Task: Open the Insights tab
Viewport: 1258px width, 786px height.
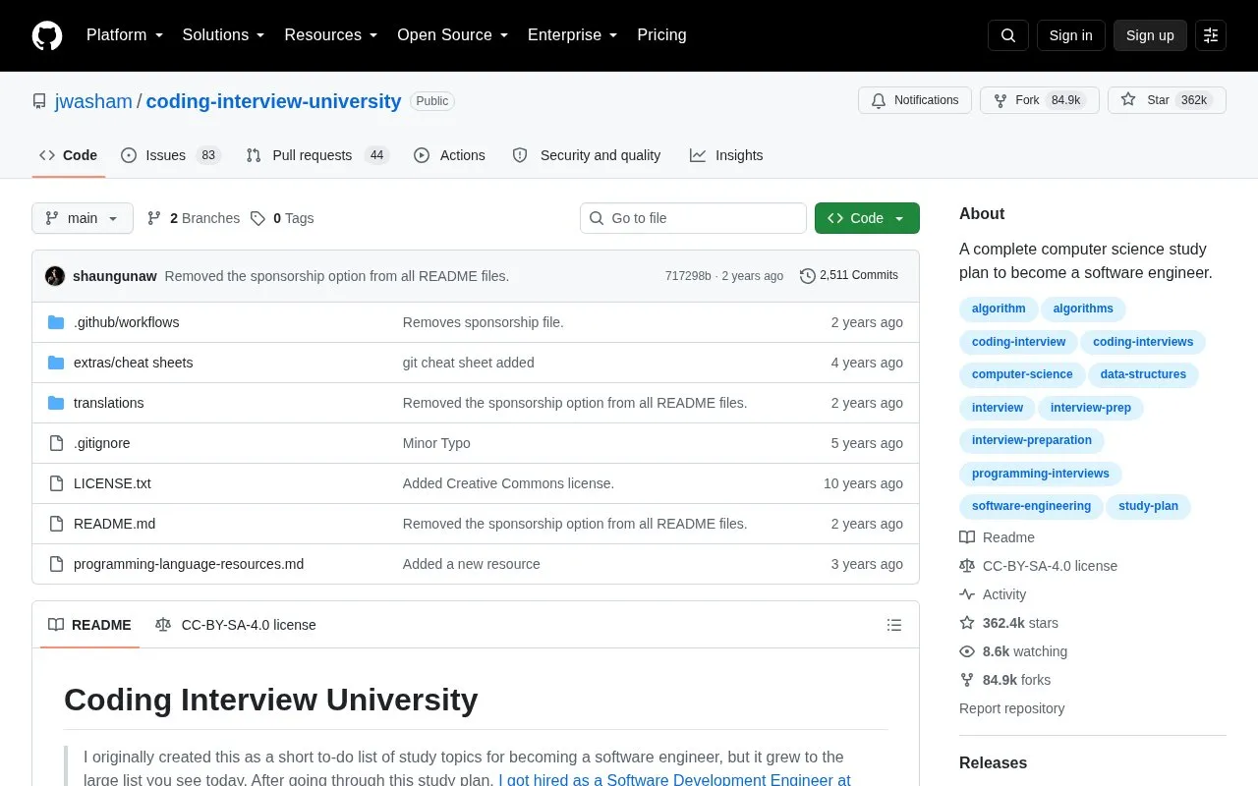Action: (726, 155)
